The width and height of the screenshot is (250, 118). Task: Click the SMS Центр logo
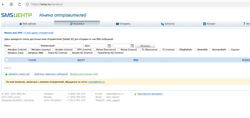16,15
